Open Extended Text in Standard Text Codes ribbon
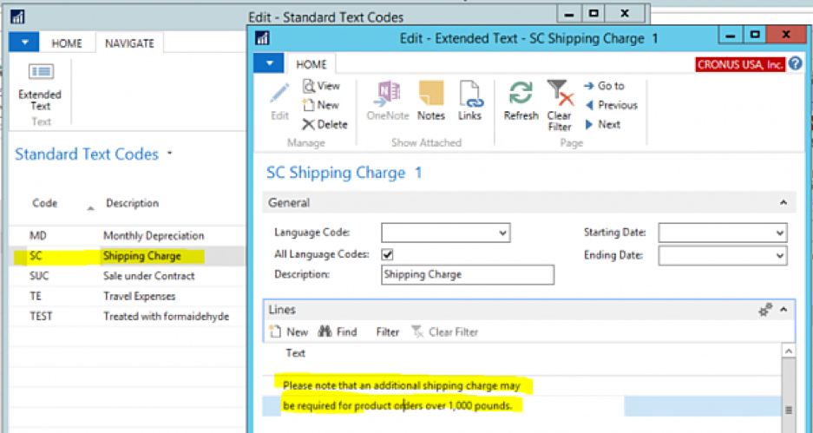The image size is (813, 433). point(40,89)
